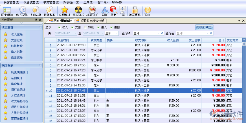The width and height of the screenshot is (246, 123).
Task: Click the 历史明细 toolbar icon
Action: click(x=6, y=11)
